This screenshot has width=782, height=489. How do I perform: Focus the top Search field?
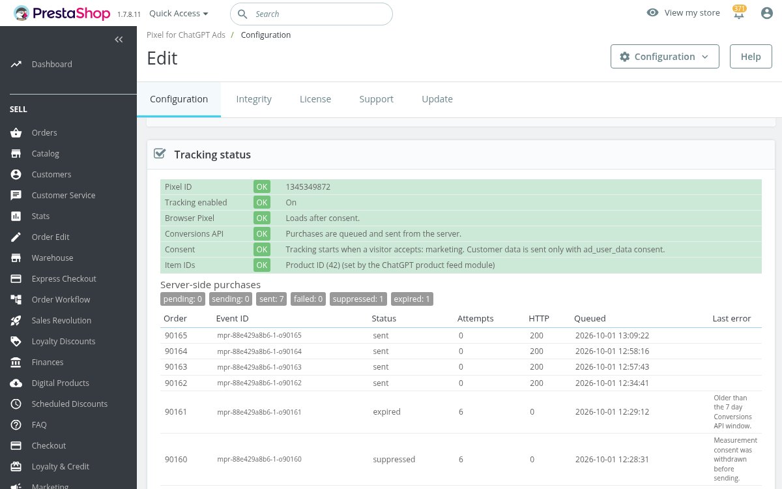coord(311,14)
